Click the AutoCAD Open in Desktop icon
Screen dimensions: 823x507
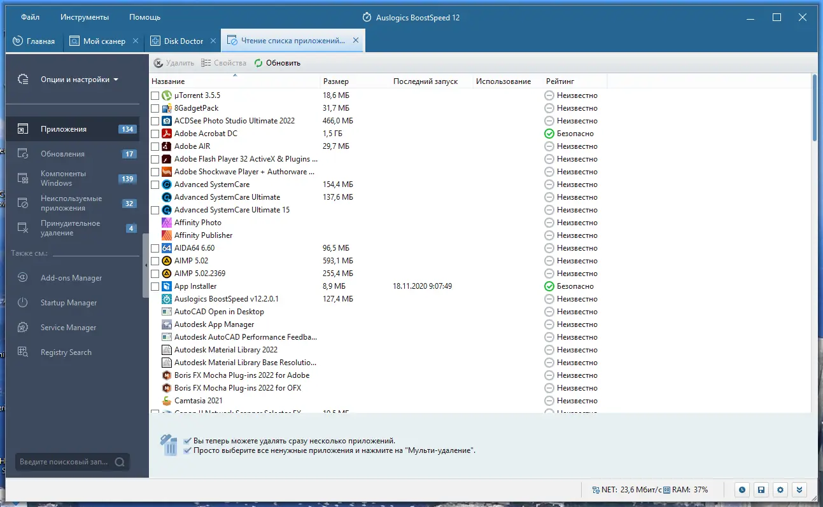tap(166, 312)
